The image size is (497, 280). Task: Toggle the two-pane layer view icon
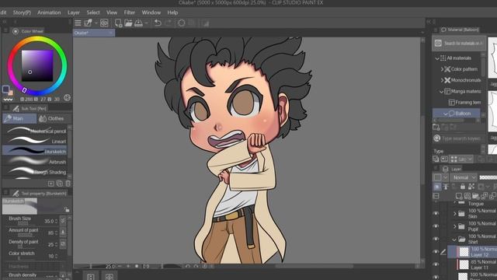(x=436, y=196)
